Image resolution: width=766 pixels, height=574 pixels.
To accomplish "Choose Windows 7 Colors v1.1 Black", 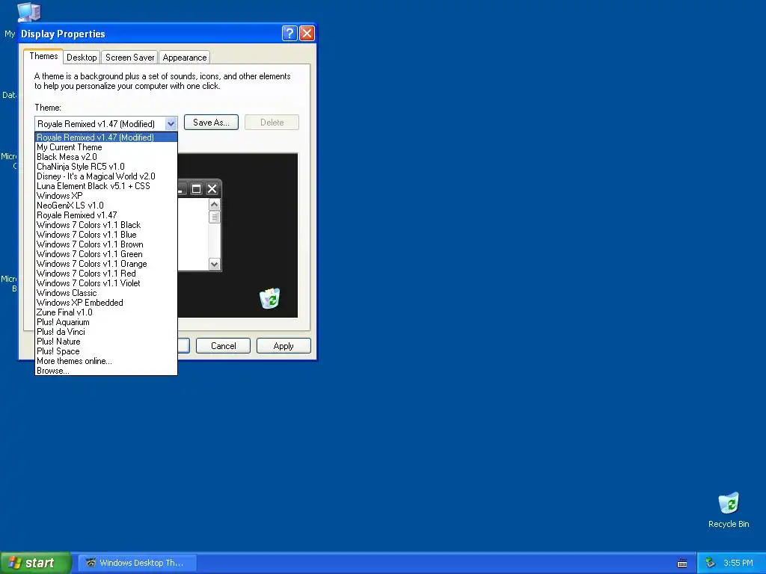I will coord(106,225).
